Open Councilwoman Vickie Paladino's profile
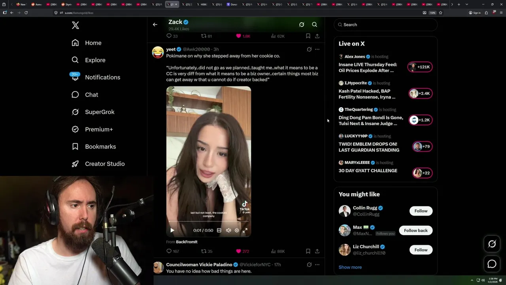Screen dimensions: 506x285 tap(199, 264)
